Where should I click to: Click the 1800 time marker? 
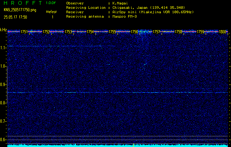click(223, 32)
